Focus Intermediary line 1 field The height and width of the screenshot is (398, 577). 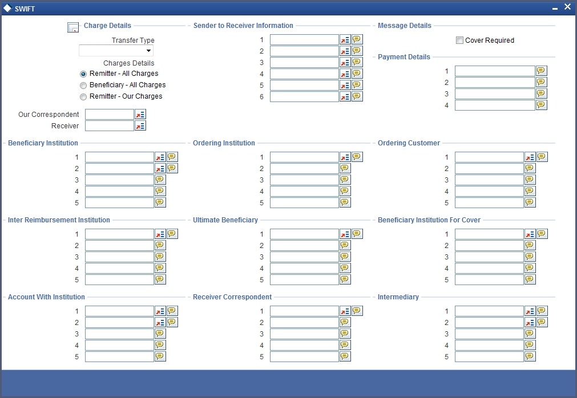[490, 311]
